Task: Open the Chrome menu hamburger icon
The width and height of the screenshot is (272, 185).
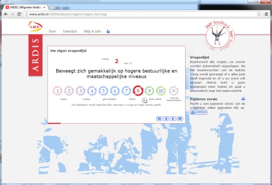Action: click(x=266, y=14)
